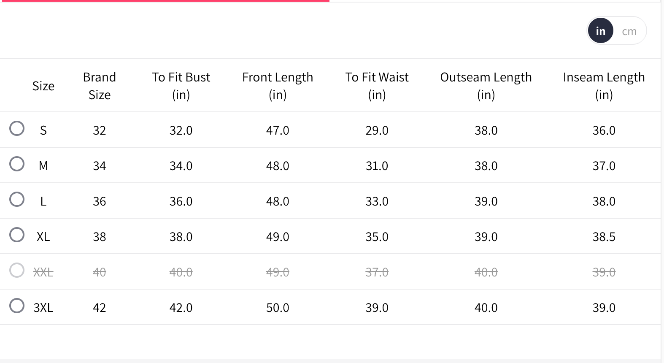Click the Inseam Length column header
Screen dimensions: 664x363
point(604,86)
